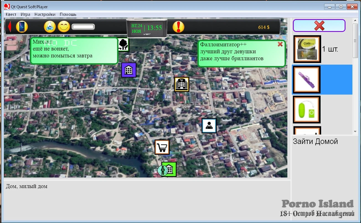Open the worker person map location
Viewport: 361px width, 223px height.
coord(209,126)
